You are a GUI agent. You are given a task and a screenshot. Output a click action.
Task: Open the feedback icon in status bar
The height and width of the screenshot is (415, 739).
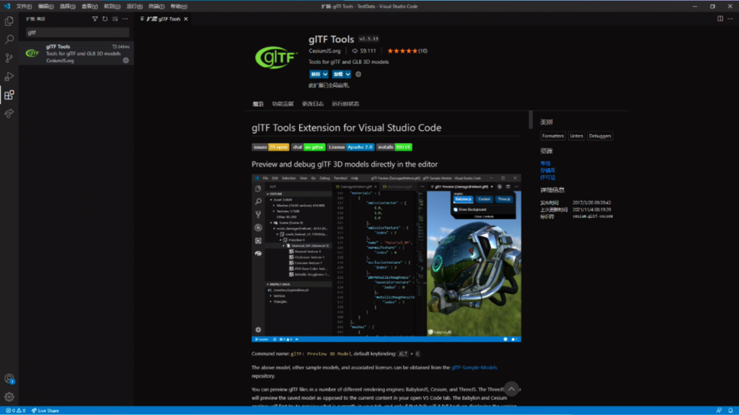718,411
